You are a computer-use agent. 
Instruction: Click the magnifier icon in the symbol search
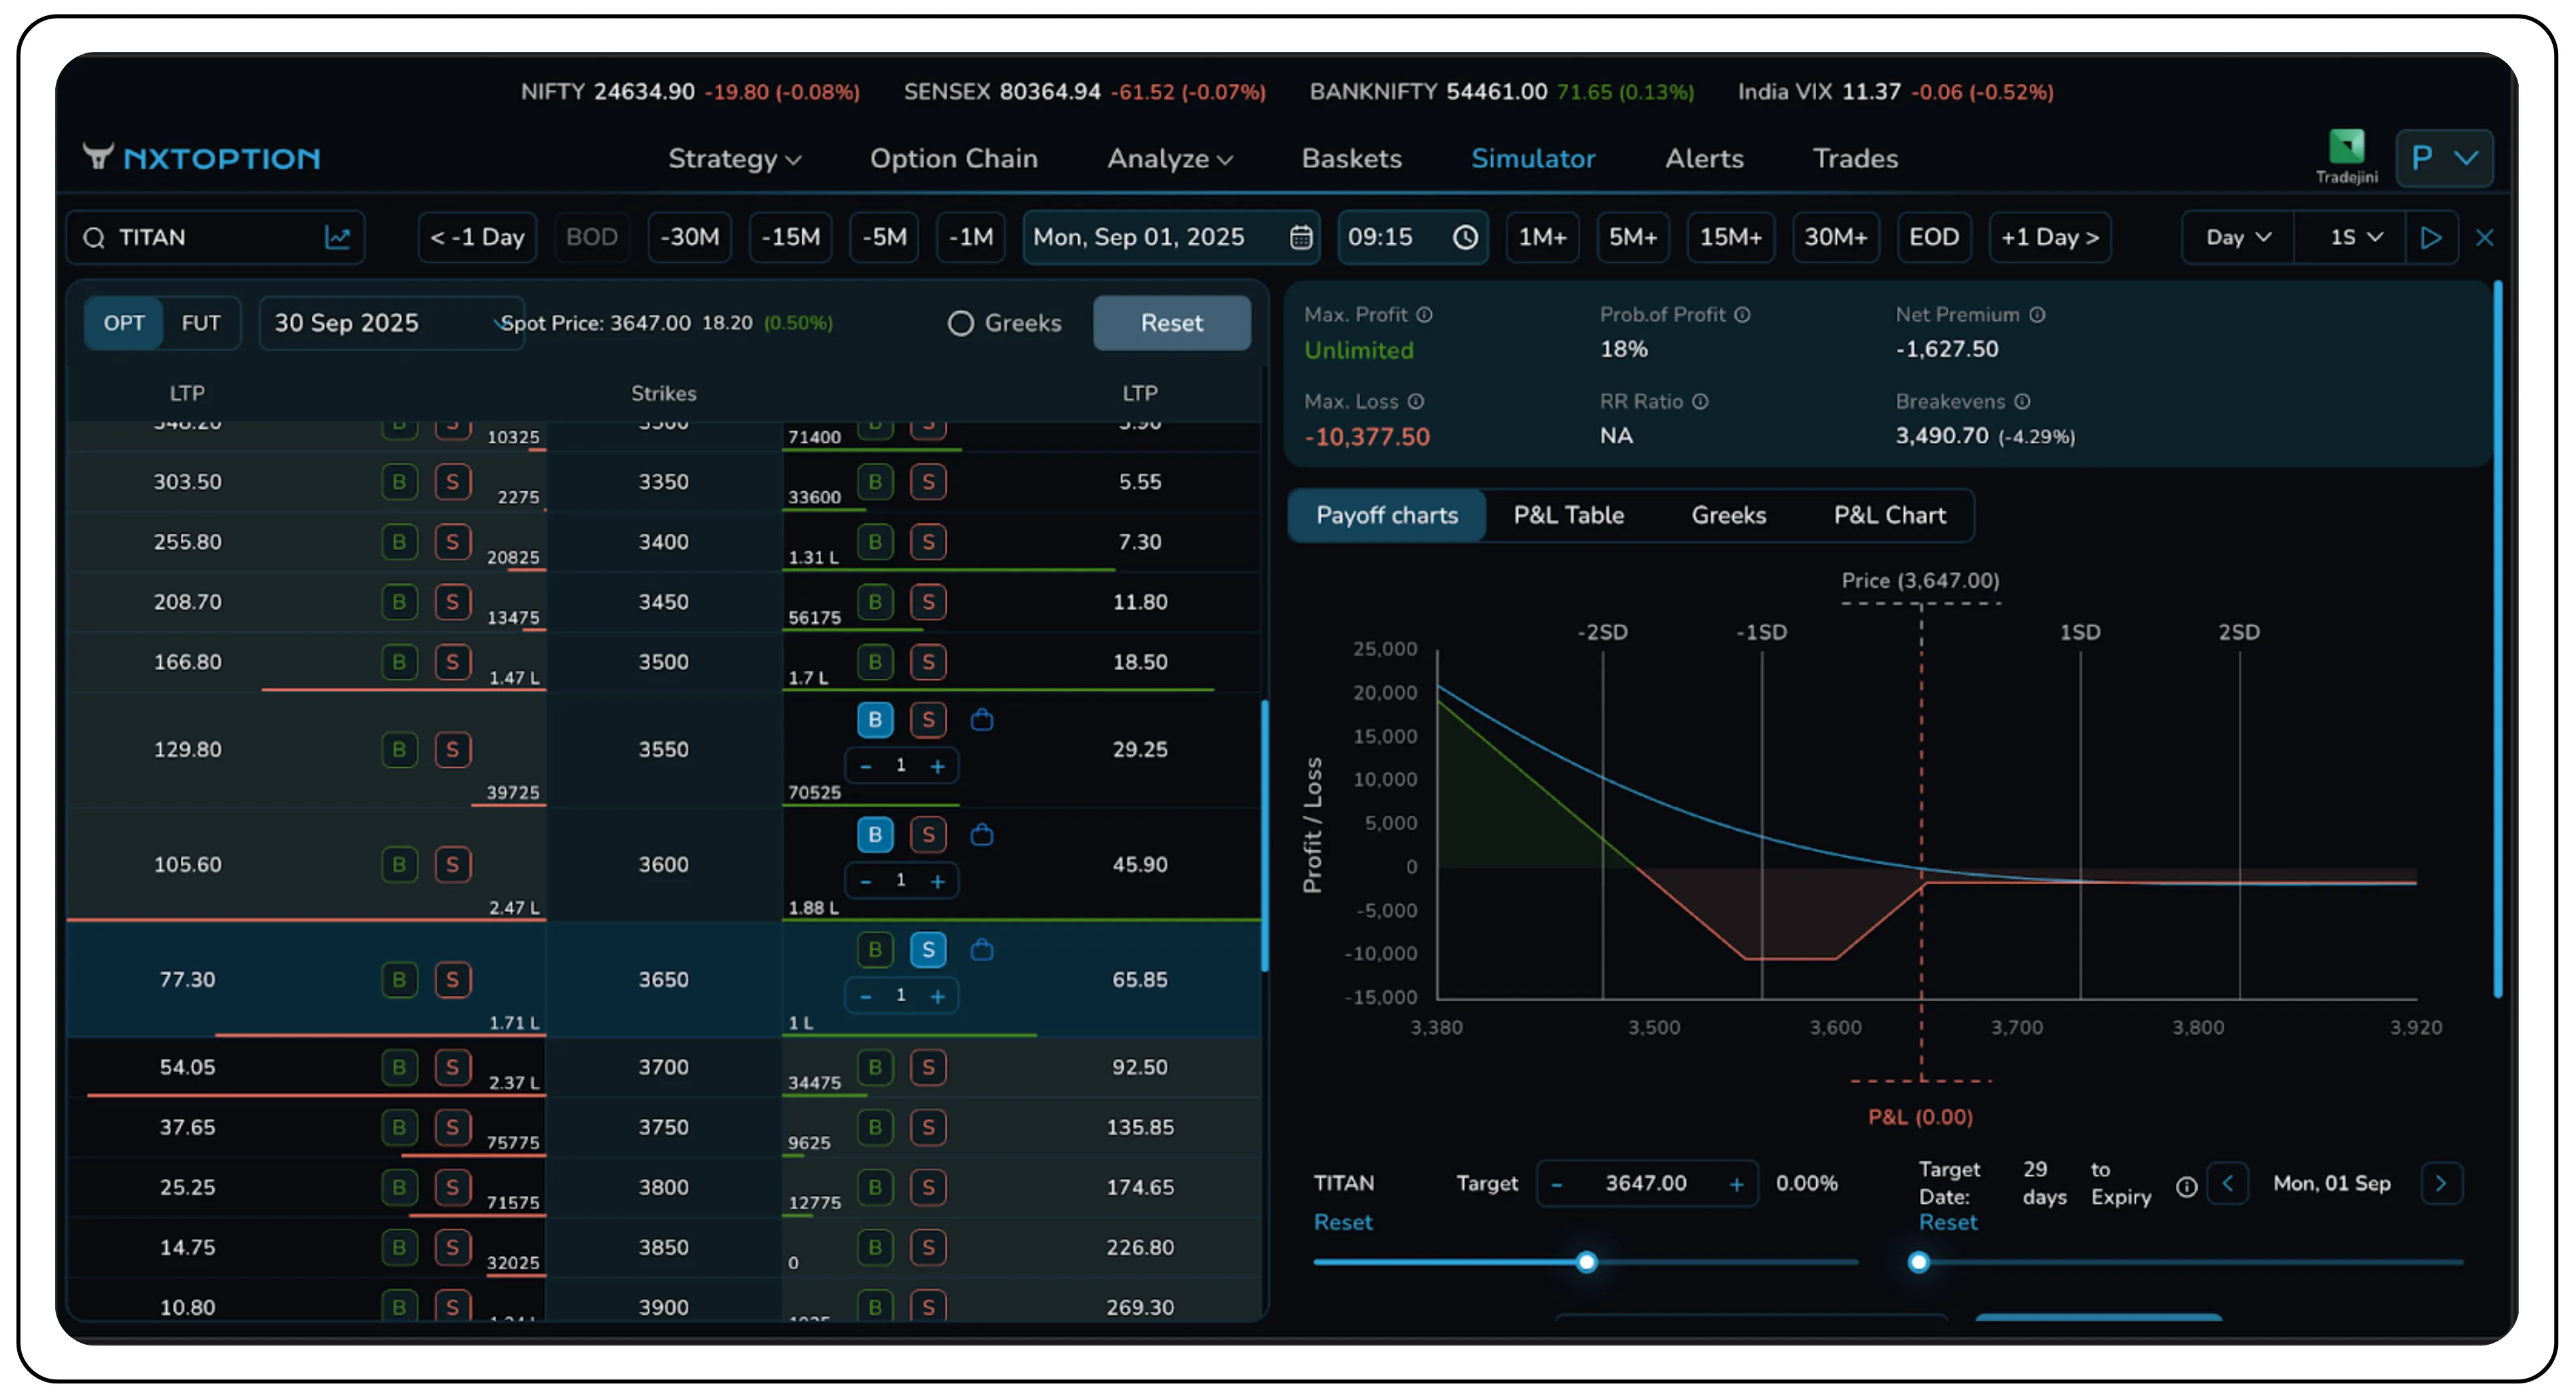pyautogui.click(x=94, y=237)
